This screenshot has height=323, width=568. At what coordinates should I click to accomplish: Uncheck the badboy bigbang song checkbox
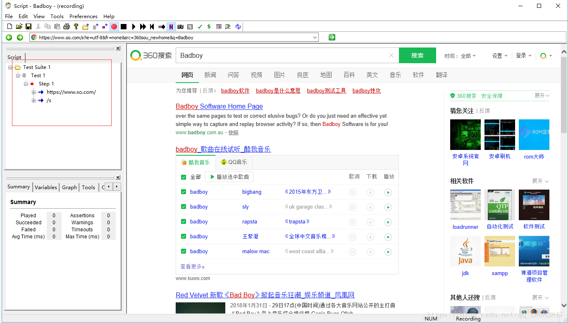coord(184,192)
